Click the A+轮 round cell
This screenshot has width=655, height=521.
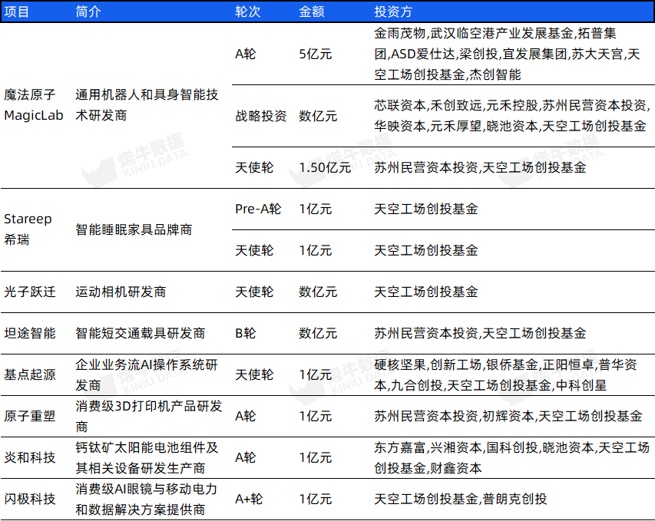pyautogui.click(x=249, y=499)
